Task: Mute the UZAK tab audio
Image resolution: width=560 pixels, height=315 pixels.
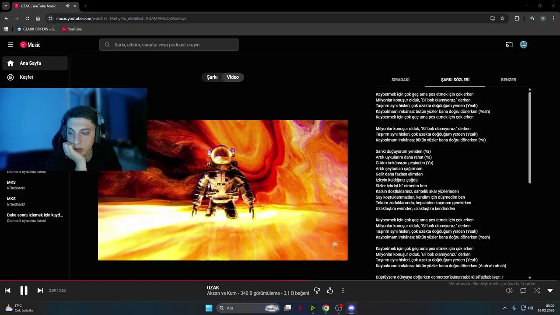Action: tap(67, 6)
